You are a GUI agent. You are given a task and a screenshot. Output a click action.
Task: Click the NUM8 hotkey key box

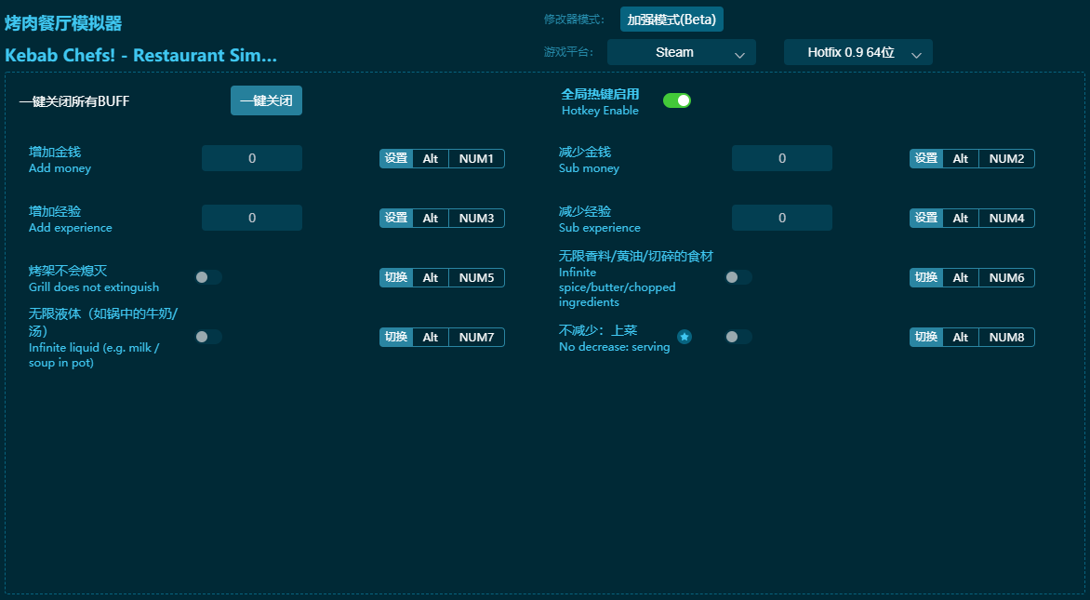pyautogui.click(x=1006, y=337)
